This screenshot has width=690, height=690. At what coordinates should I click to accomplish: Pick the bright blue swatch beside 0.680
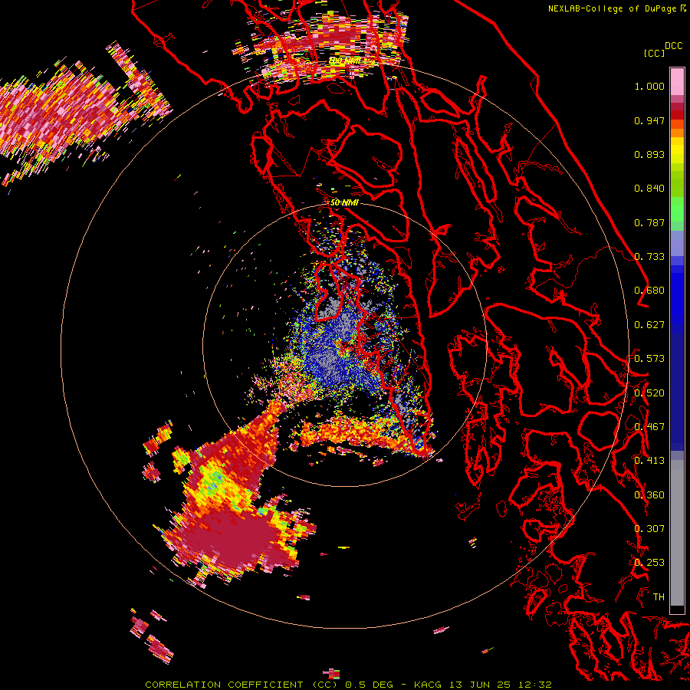tap(677, 293)
